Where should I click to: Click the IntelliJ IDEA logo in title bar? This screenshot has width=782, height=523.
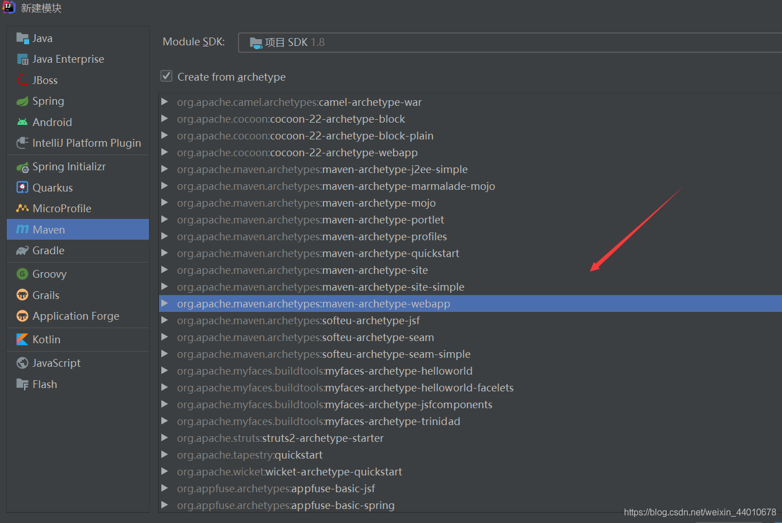click(9, 7)
